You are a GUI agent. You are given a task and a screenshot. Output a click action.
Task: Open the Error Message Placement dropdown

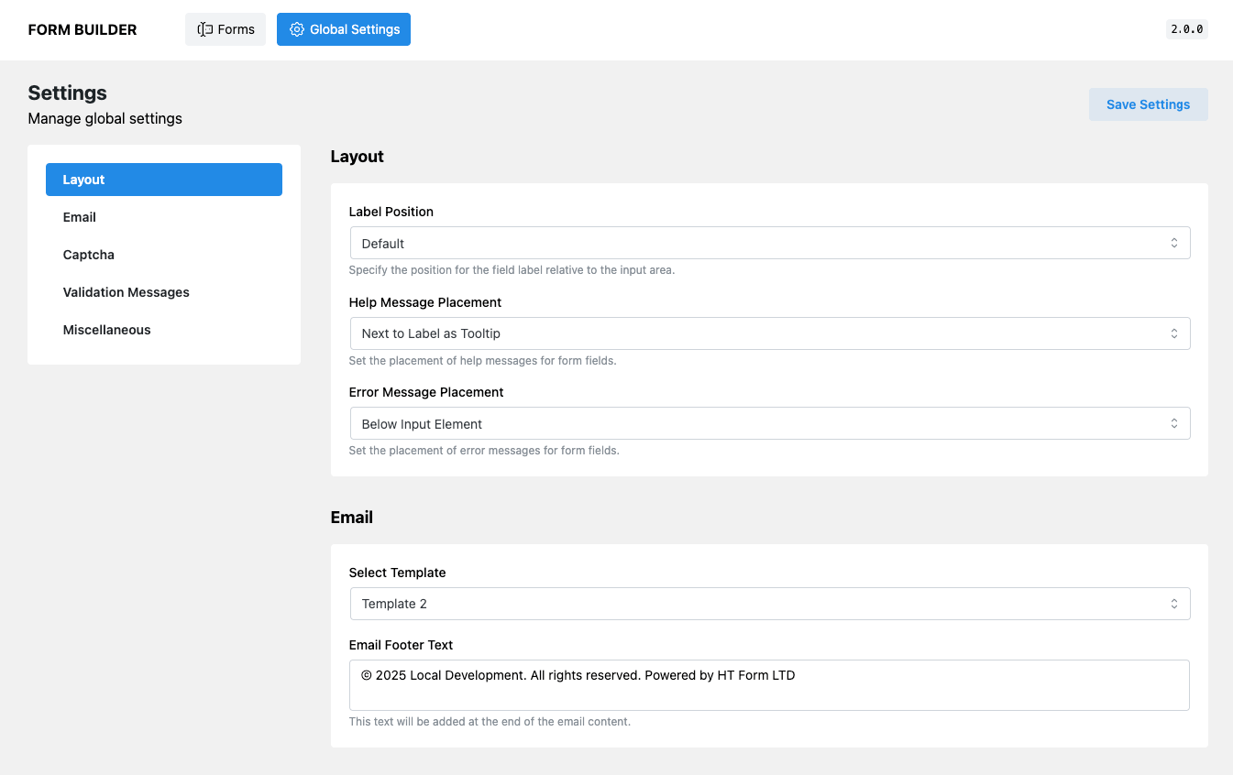tap(768, 423)
